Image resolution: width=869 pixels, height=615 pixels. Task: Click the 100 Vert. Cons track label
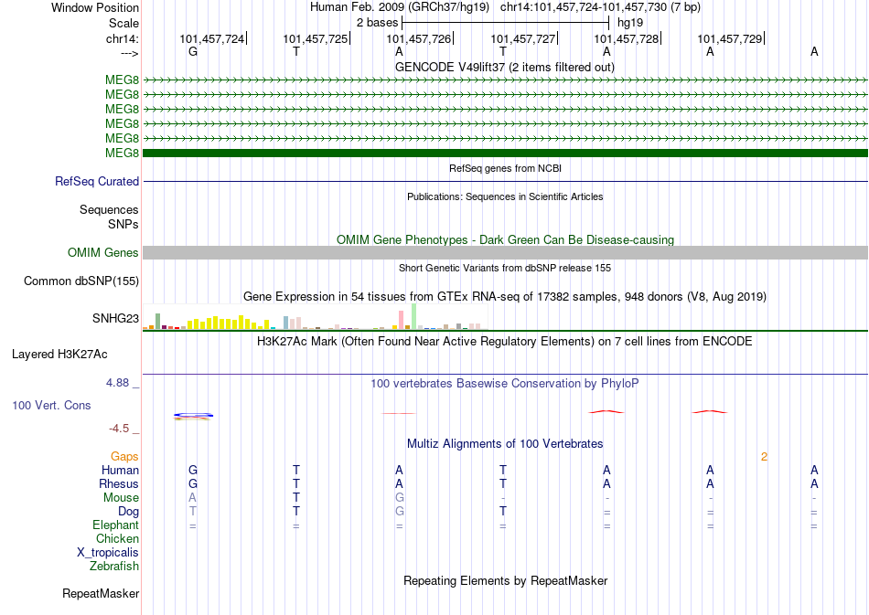pos(51,405)
